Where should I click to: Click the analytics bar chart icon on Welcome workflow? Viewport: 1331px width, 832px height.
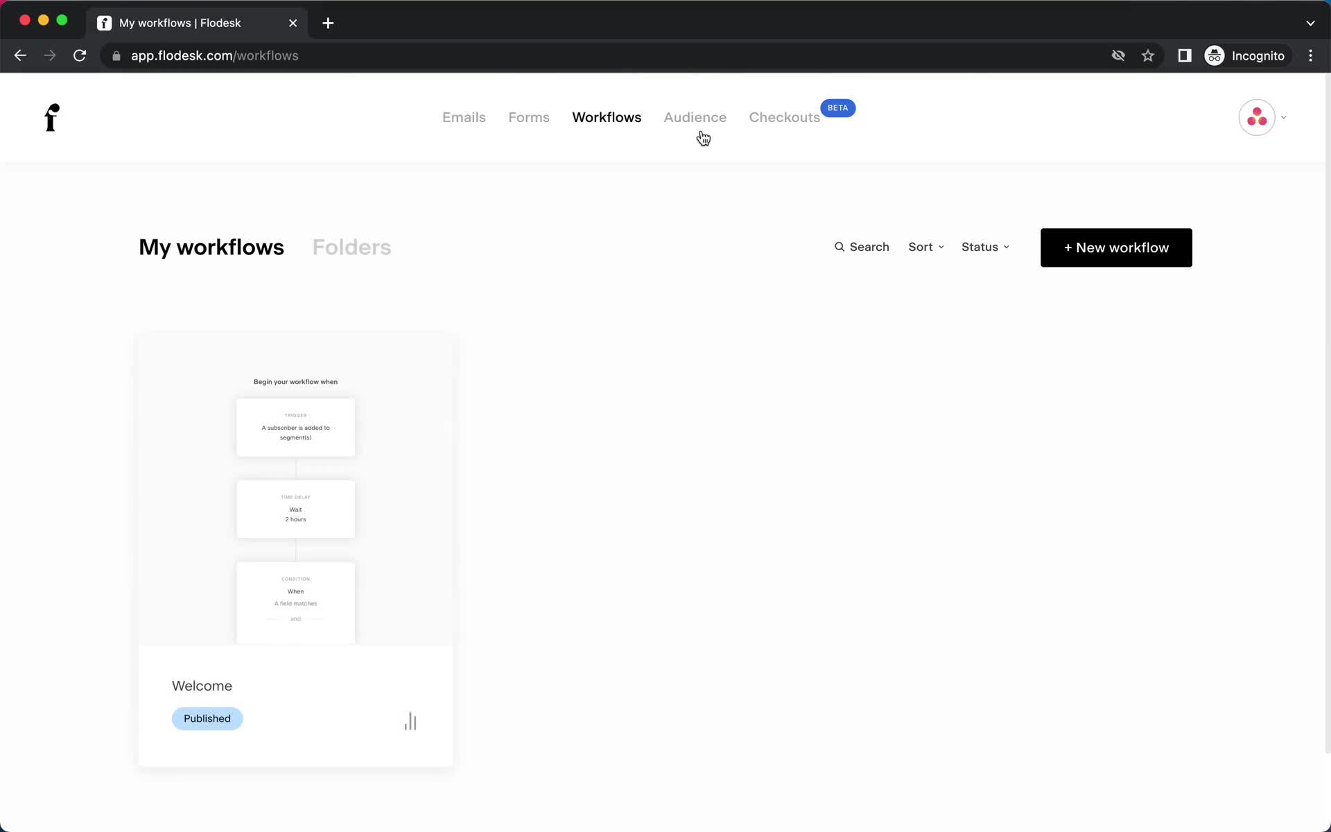[410, 720]
